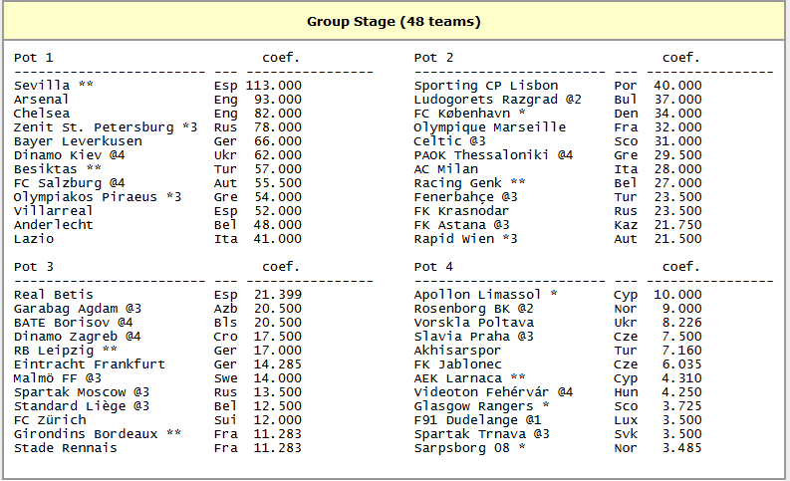
Task: Click team name 'FC Zürich'
Action: click(x=50, y=420)
